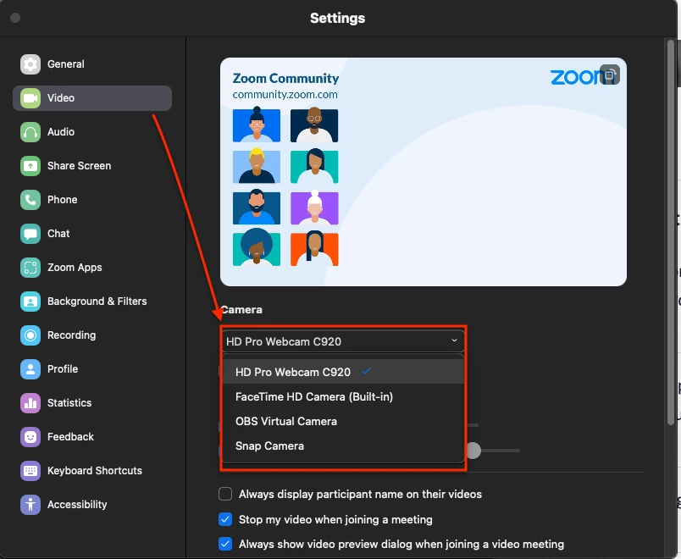Open the Keyboard Shortcuts section
The height and width of the screenshot is (559, 681).
click(95, 471)
